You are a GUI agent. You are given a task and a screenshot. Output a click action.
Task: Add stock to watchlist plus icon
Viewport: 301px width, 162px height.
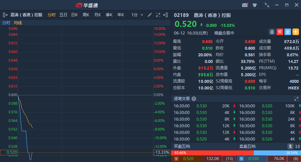[x=296, y=32]
